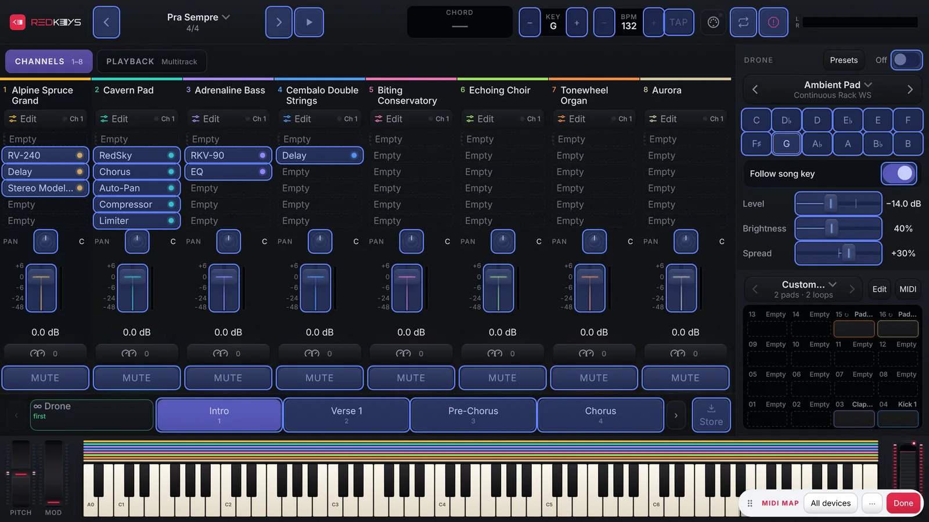
Task: Toggle the loop icon button
Action: pyautogui.click(x=743, y=22)
